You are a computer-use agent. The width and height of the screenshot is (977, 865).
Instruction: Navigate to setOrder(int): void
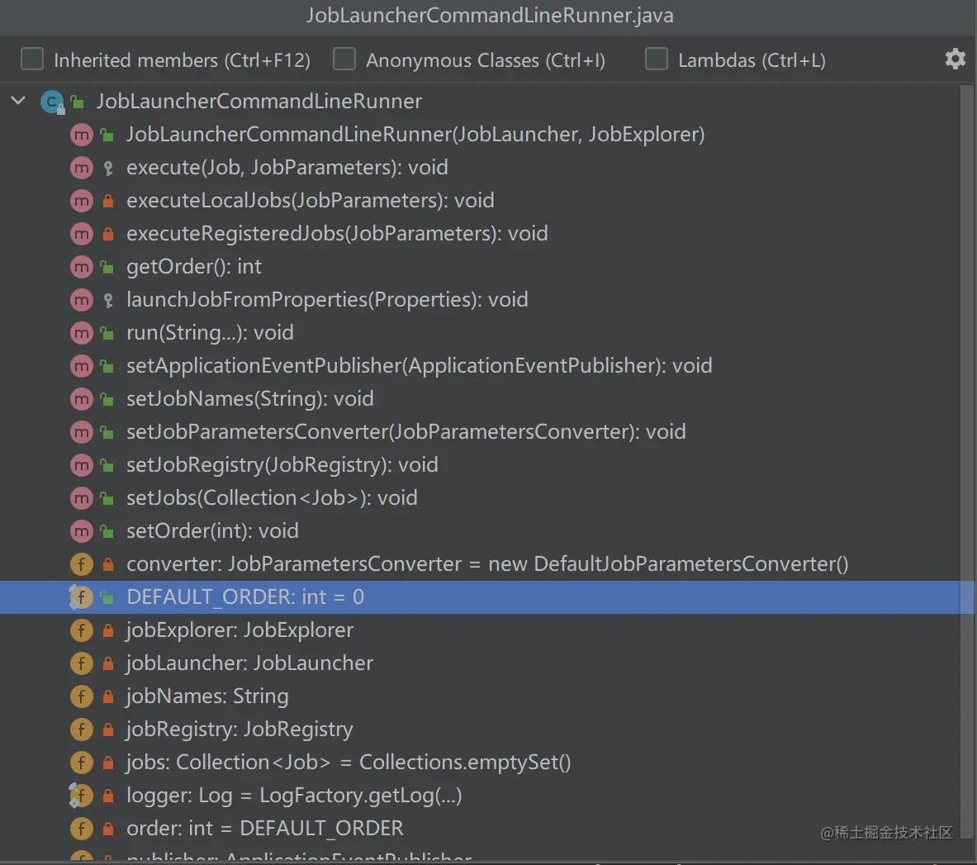tap(212, 531)
